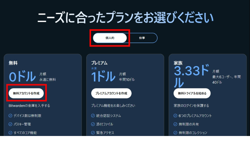250x141 pixels.
Task: Click the checkmark icon next to パスキー管理
Action: click(11, 124)
